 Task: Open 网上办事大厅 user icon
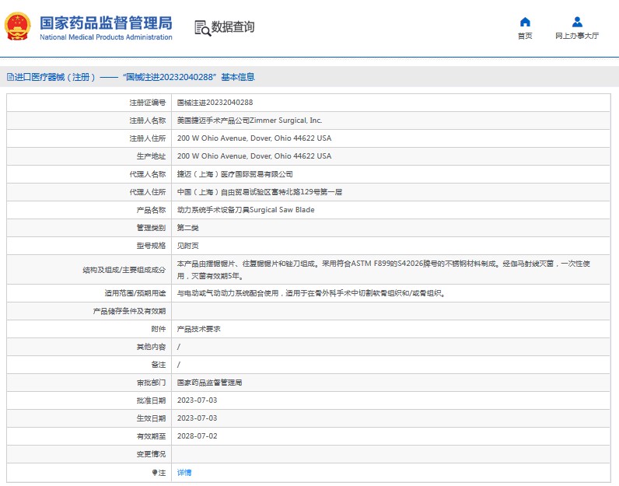[x=577, y=22]
